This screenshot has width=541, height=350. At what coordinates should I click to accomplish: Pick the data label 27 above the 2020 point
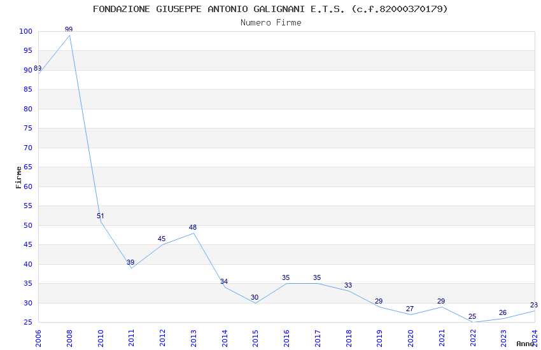(409, 309)
